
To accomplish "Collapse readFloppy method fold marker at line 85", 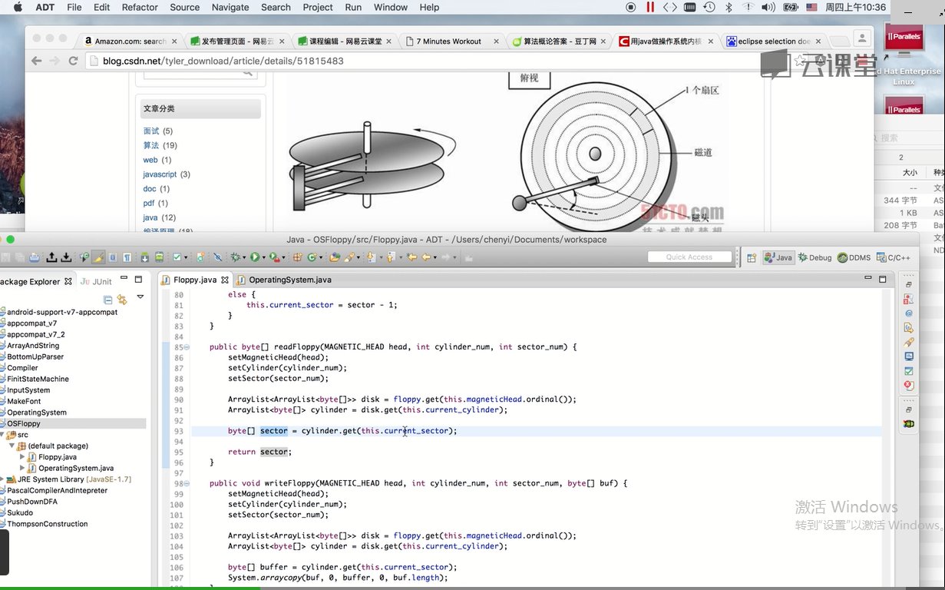I will 187,347.
